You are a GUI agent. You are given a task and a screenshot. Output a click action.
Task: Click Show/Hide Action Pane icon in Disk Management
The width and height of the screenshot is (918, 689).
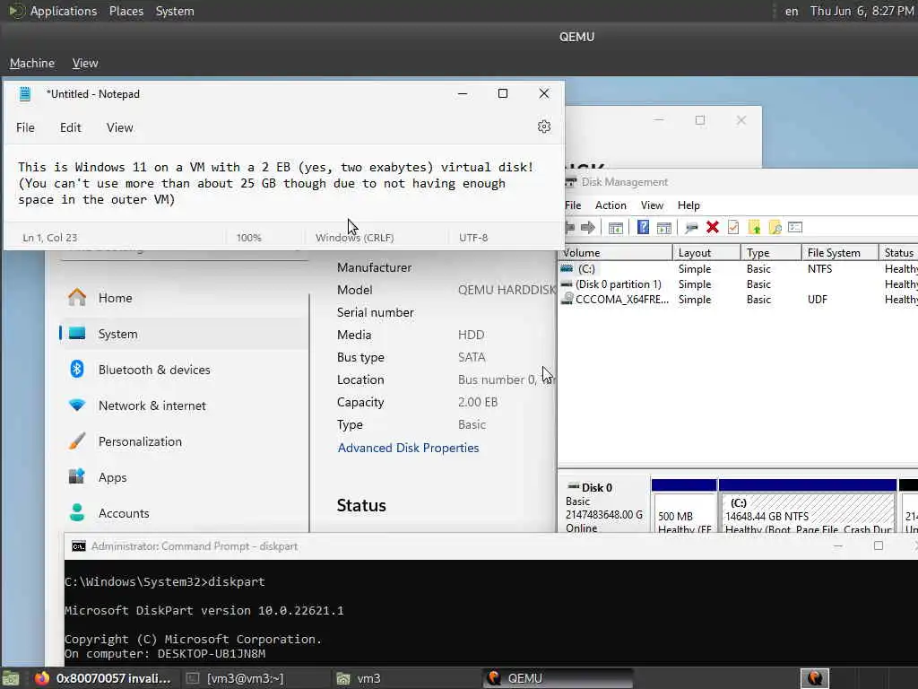(664, 228)
